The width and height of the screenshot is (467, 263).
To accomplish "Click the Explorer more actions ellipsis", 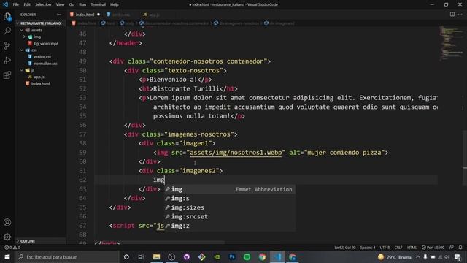I will (x=59, y=15).
